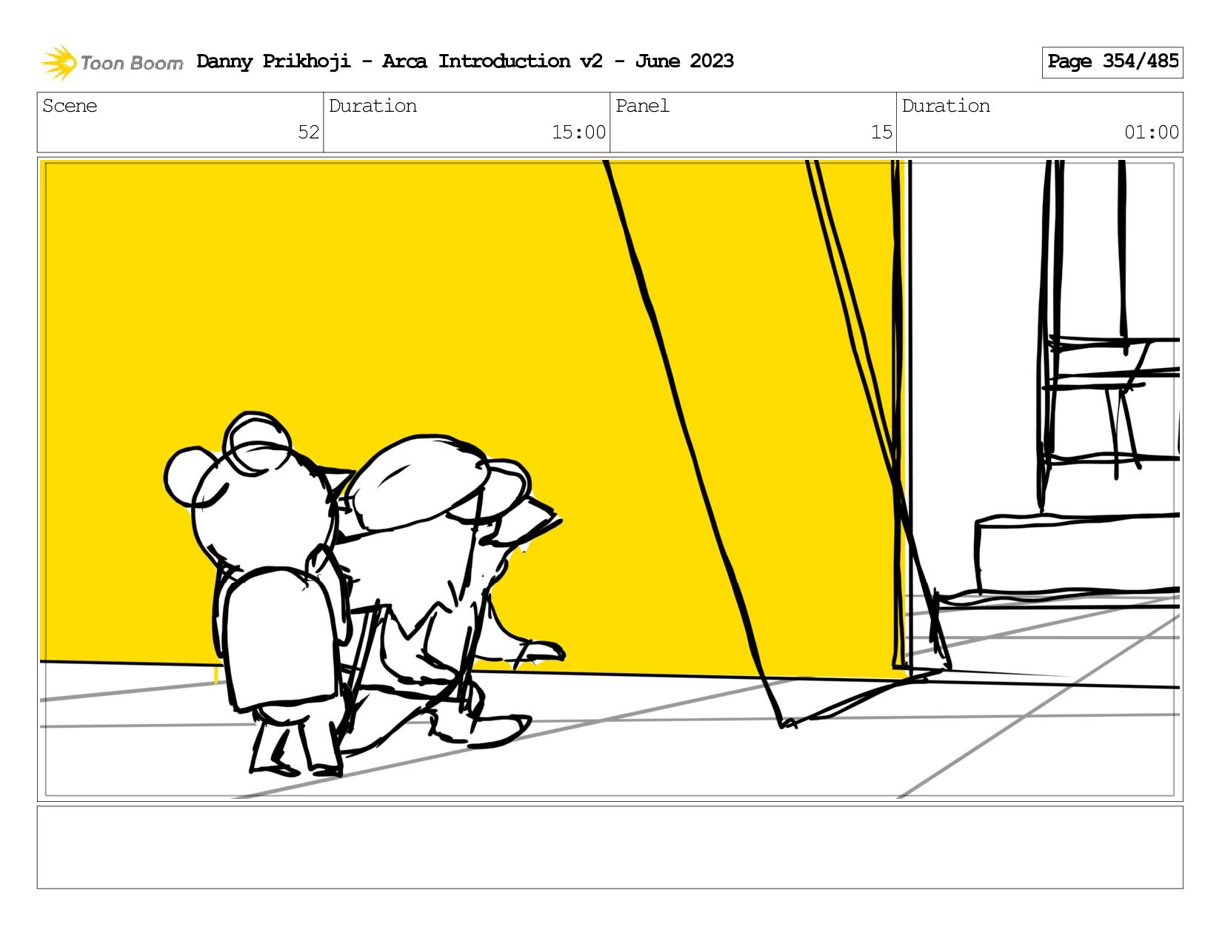Click the scene duration value '15:00'

[x=578, y=132]
